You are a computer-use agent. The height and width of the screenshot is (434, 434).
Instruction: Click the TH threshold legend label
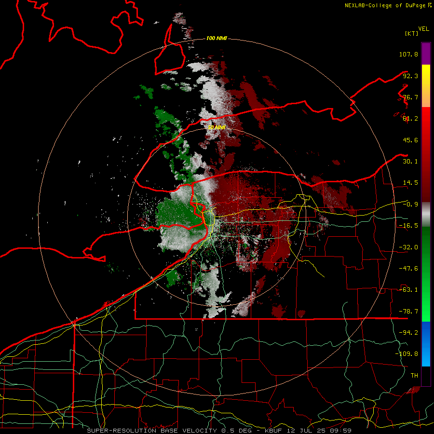(414, 376)
